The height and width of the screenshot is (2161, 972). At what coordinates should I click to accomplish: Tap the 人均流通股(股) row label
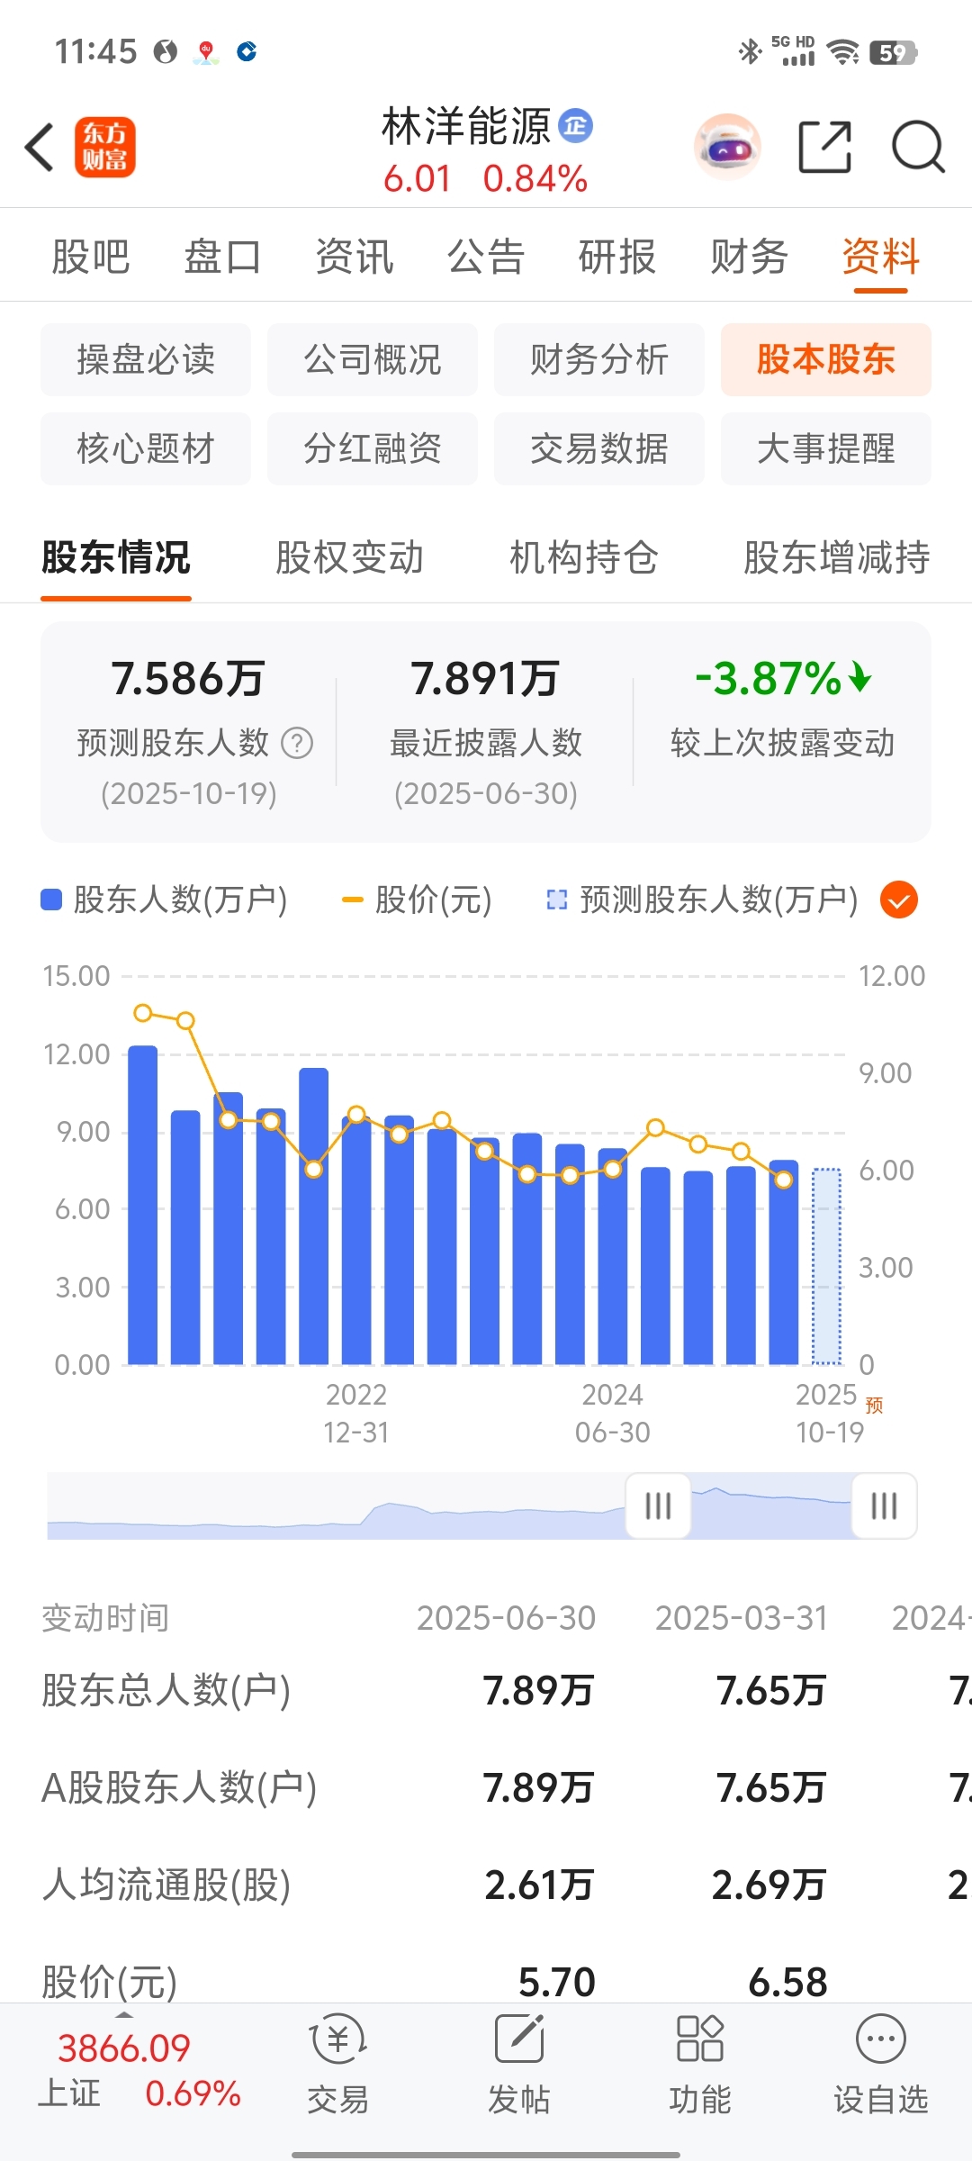coord(166,1885)
